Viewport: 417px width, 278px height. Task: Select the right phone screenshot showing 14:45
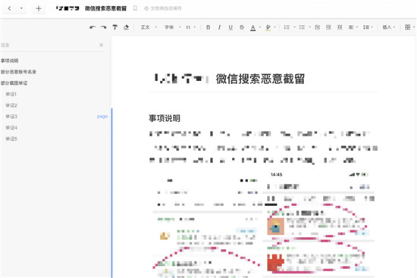[318, 223]
